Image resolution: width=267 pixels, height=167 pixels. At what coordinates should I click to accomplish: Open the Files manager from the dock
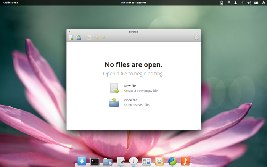108,161
